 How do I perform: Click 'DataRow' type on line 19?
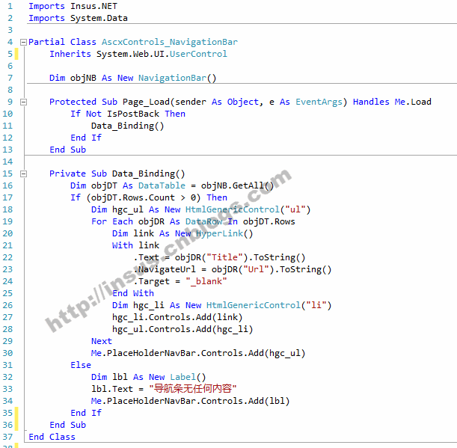[x=203, y=221]
